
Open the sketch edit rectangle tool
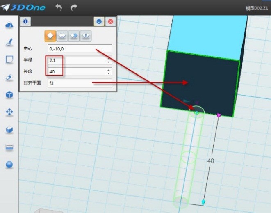tap(9, 60)
